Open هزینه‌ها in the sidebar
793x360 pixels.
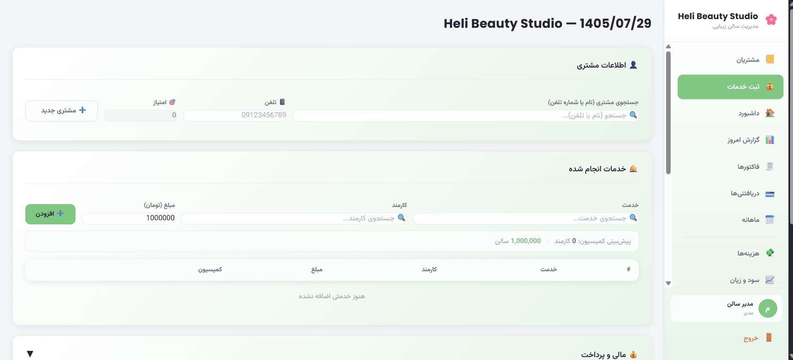coord(730,253)
